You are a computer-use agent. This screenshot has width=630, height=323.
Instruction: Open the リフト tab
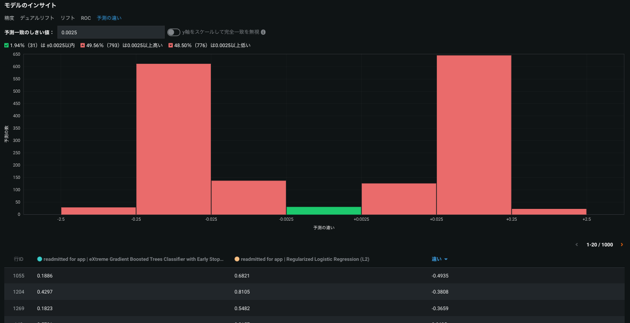(68, 18)
